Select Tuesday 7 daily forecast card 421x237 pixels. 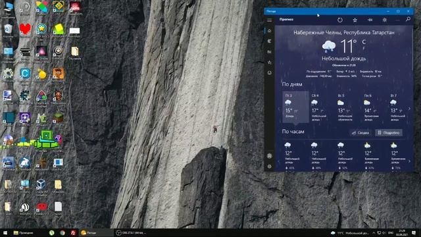[x=397, y=107]
